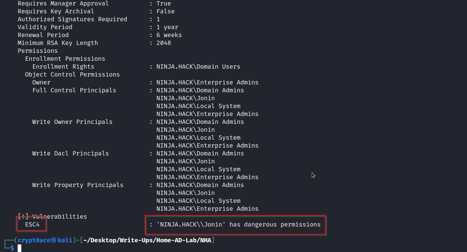Click the Owner value Enterprise Admins
Screen dimensions: 467x252
[x=207, y=82]
